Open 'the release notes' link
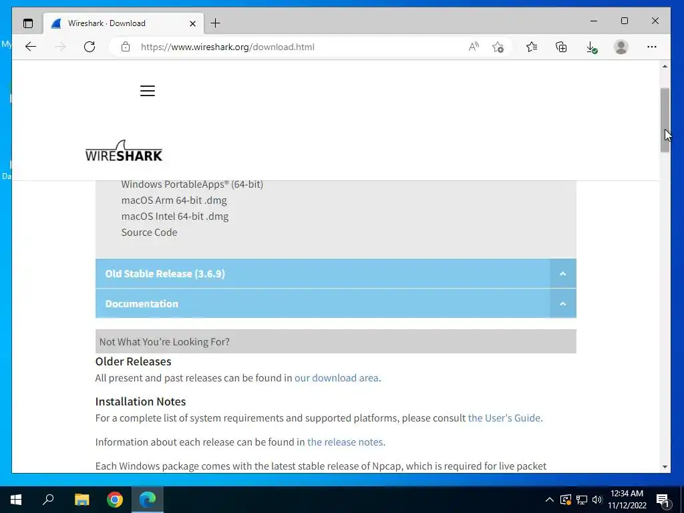This screenshot has height=513, width=684. pyautogui.click(x=345, y=442)
